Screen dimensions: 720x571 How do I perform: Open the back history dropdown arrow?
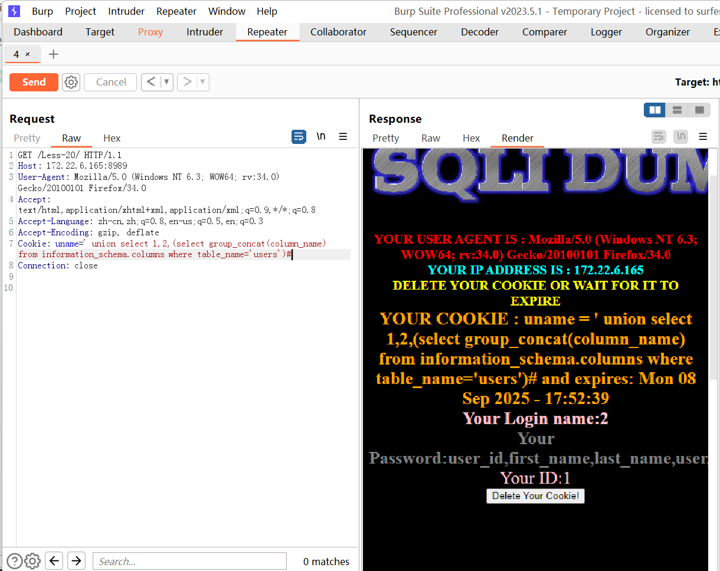pos(166,82)
